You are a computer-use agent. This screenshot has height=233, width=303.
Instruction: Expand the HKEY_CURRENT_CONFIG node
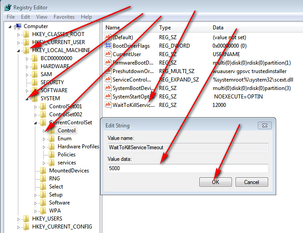[18, 227]
